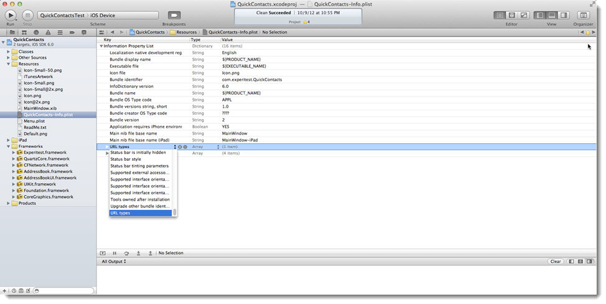Open the Issue navigator warning icon
This screenshot has height=304, width=606.
48,32
